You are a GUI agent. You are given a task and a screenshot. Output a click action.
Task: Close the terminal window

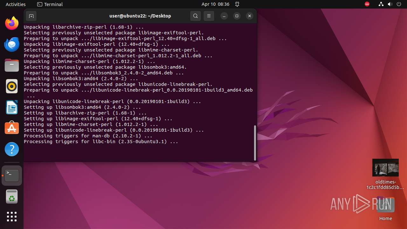pos(250,16)
